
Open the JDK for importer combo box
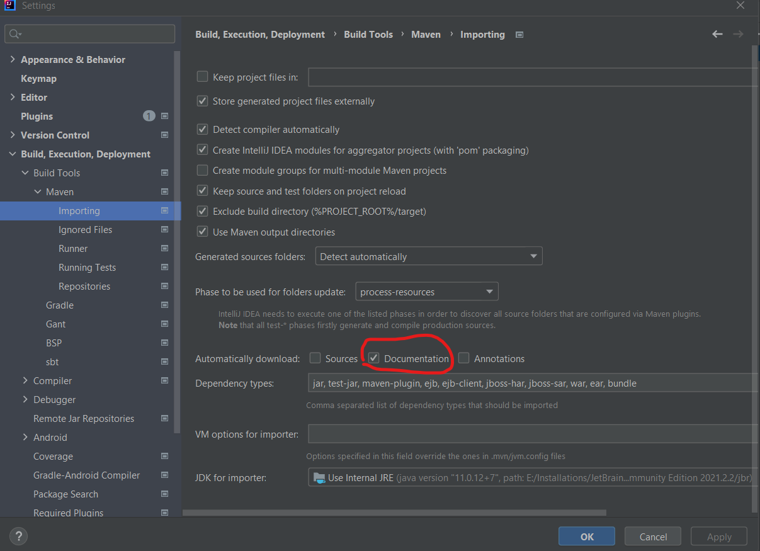(x=533, y=477)
